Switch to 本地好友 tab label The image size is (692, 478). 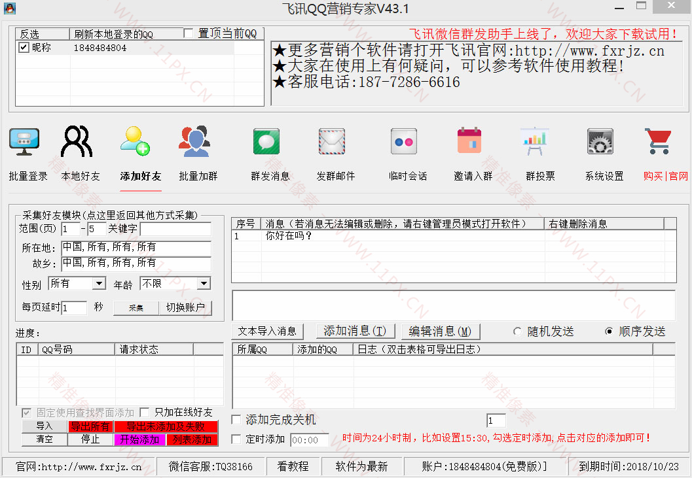click(x=81, y=177)
